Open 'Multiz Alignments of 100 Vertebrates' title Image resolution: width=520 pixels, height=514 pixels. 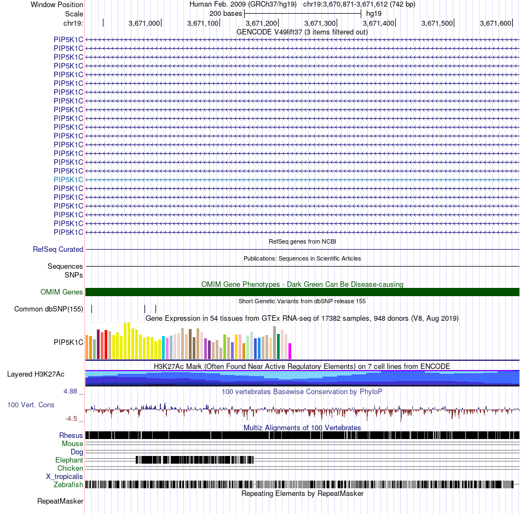(302, 428)
